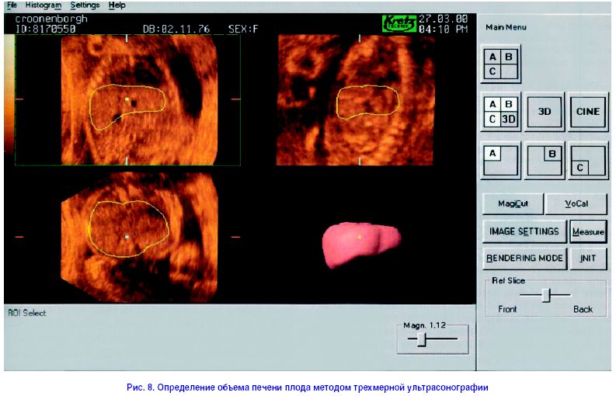Click the MagiCut button

pos(511,204)
